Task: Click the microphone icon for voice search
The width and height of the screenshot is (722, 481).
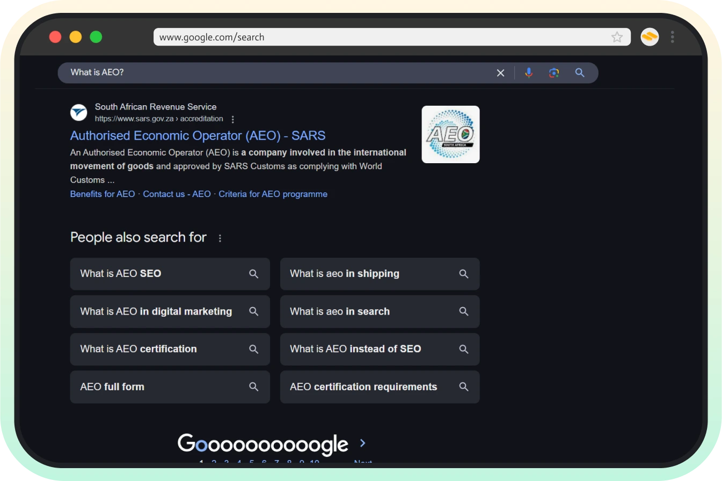Action: (x=529, y=72)
